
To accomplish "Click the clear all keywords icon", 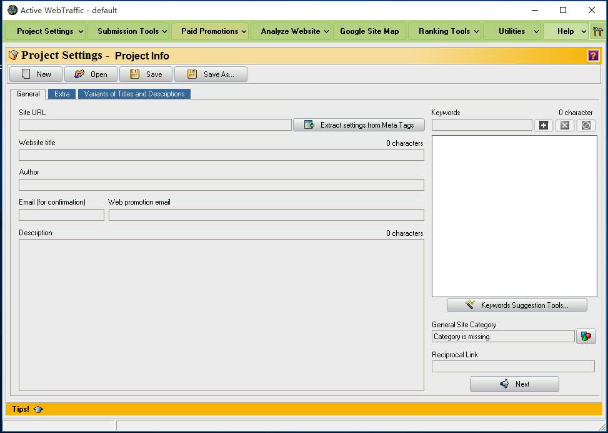I will [586, 125].
